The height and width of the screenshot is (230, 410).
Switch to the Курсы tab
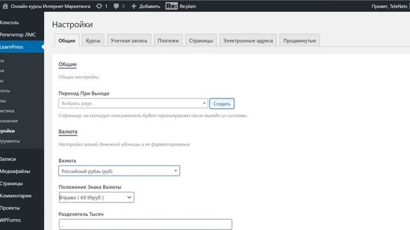pyautogui.click(x=93, y=41)
